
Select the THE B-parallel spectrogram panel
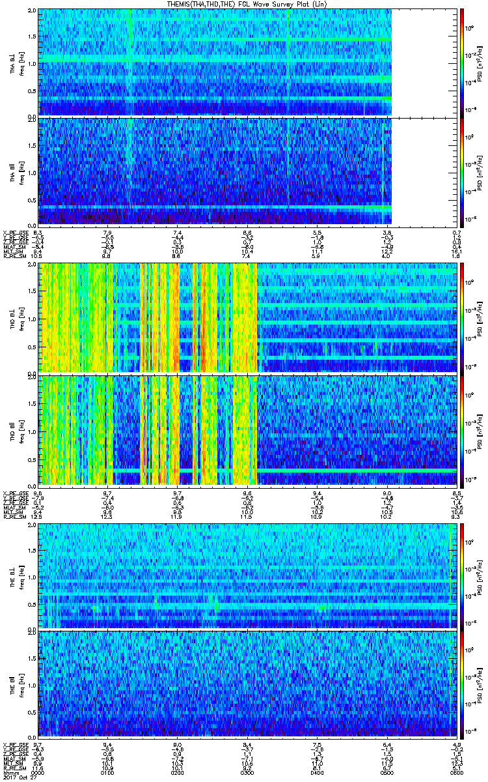[248, 685]
